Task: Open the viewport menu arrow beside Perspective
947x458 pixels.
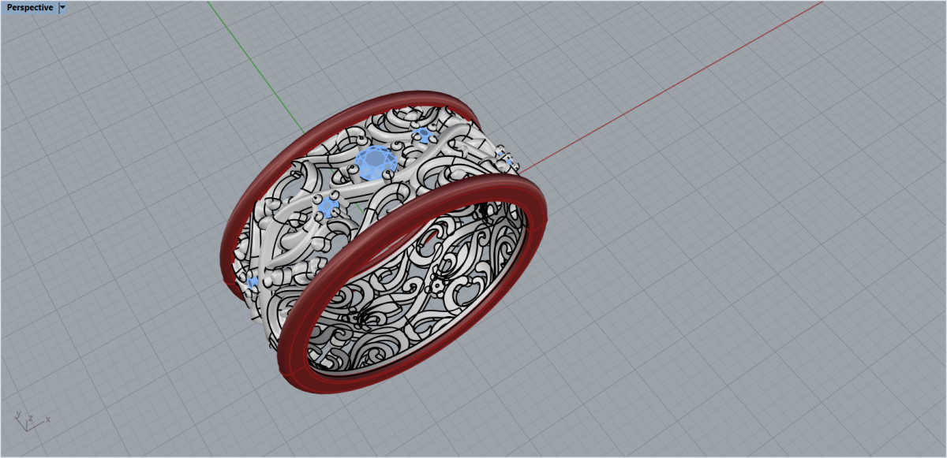Action: (62, 7)
